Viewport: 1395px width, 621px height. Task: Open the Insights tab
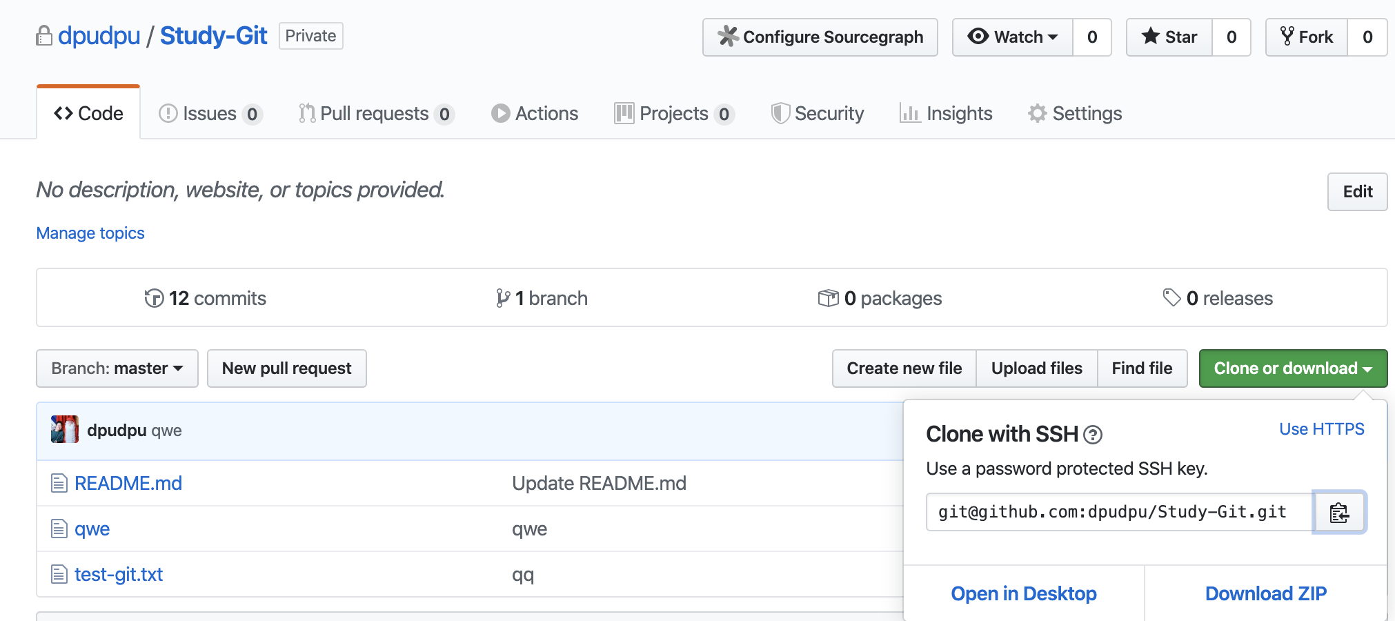click(946, 114)
